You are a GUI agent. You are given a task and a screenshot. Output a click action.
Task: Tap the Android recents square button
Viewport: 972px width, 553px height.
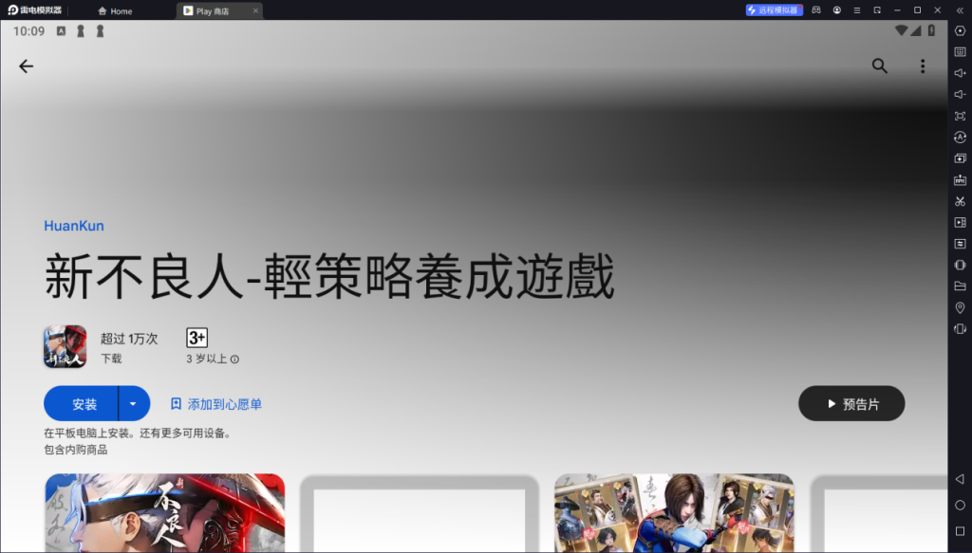(x=960, y=531)
